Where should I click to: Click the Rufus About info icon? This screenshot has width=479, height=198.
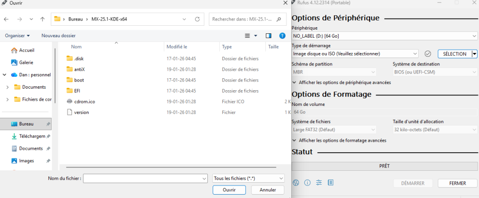pos(308,183)
